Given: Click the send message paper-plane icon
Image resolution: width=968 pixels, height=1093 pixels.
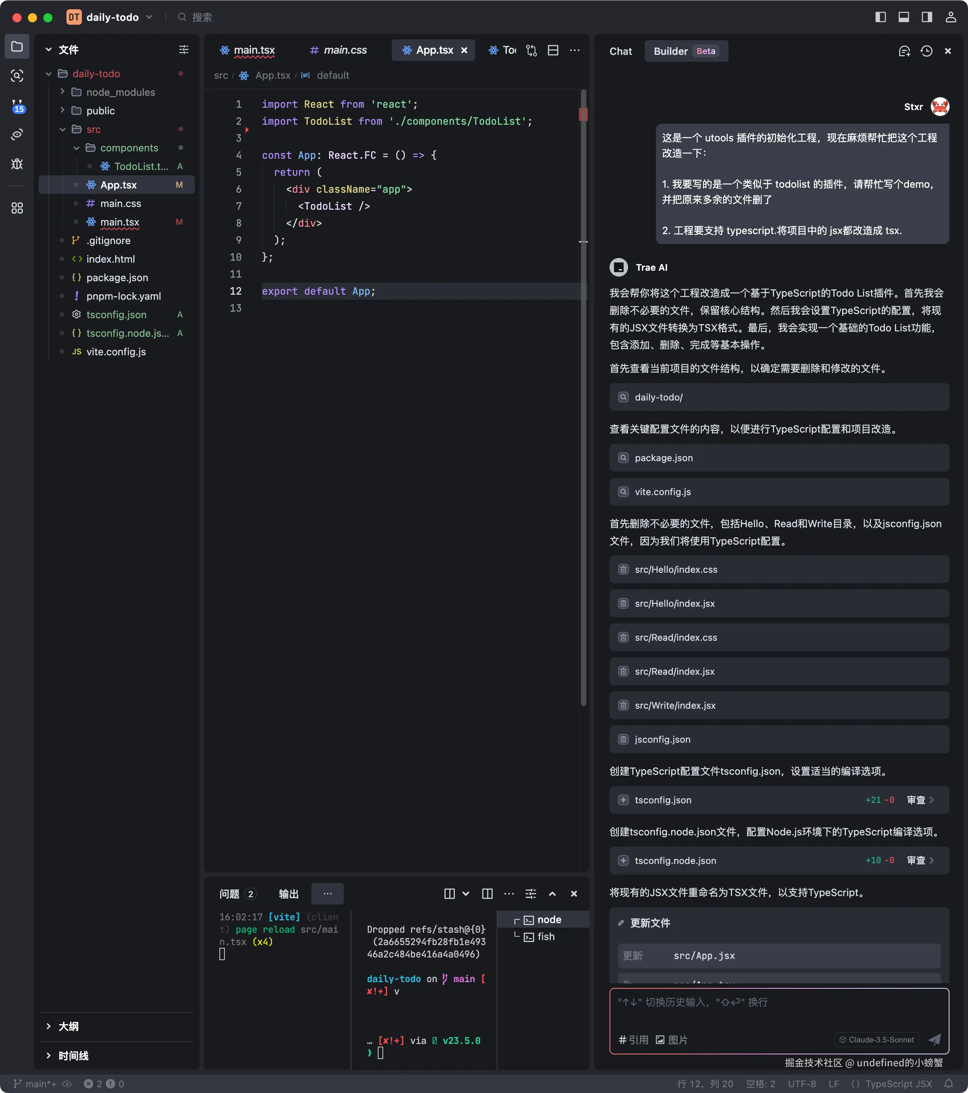Looking at the screenshot, I should click(x=934, y=1039).
